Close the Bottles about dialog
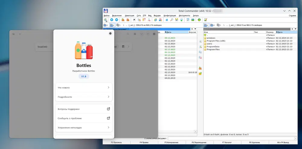This screenshot has height=149, width=302. 110,33
